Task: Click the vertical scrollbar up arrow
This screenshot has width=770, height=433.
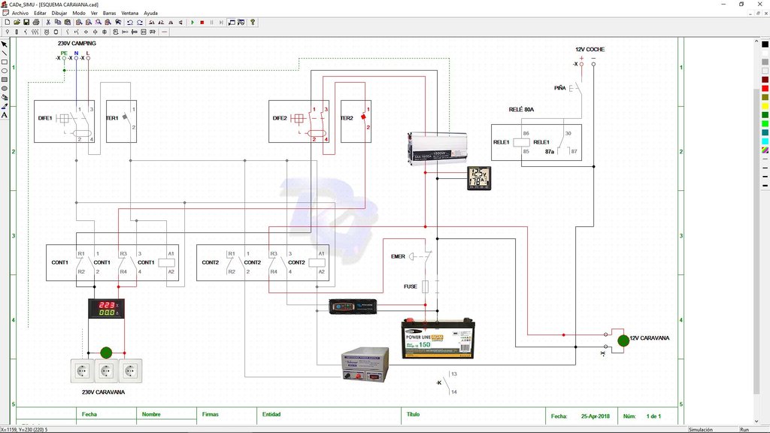Action: tap(756, 43)
